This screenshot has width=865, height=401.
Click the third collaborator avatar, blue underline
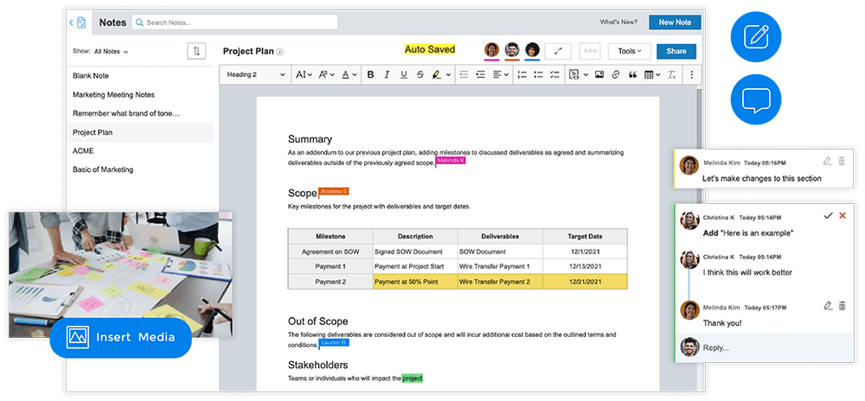coord(532,51)
